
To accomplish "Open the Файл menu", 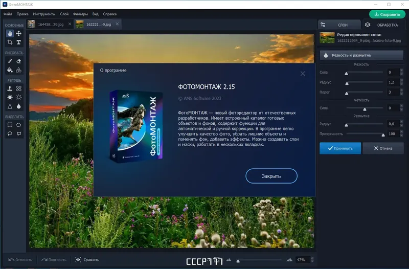I will coord(8,14).
